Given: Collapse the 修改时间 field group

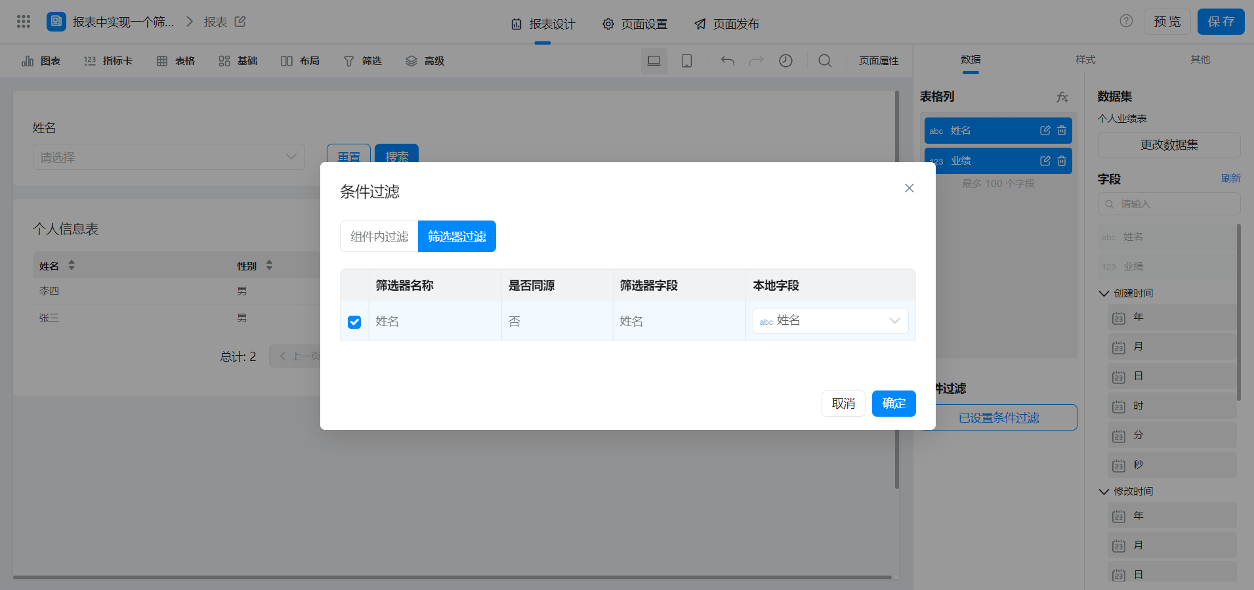Looking at the screenshot, I should coord(1104,492).
